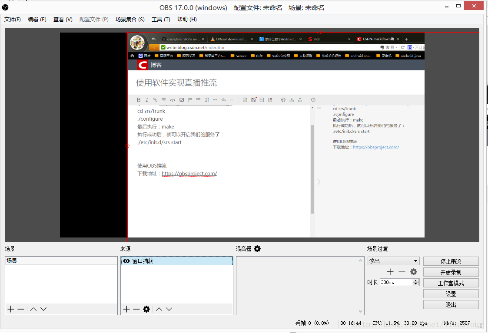Click the help question icon in editor
The height and width of the screenshot is (333, 488).
[313, 100]
